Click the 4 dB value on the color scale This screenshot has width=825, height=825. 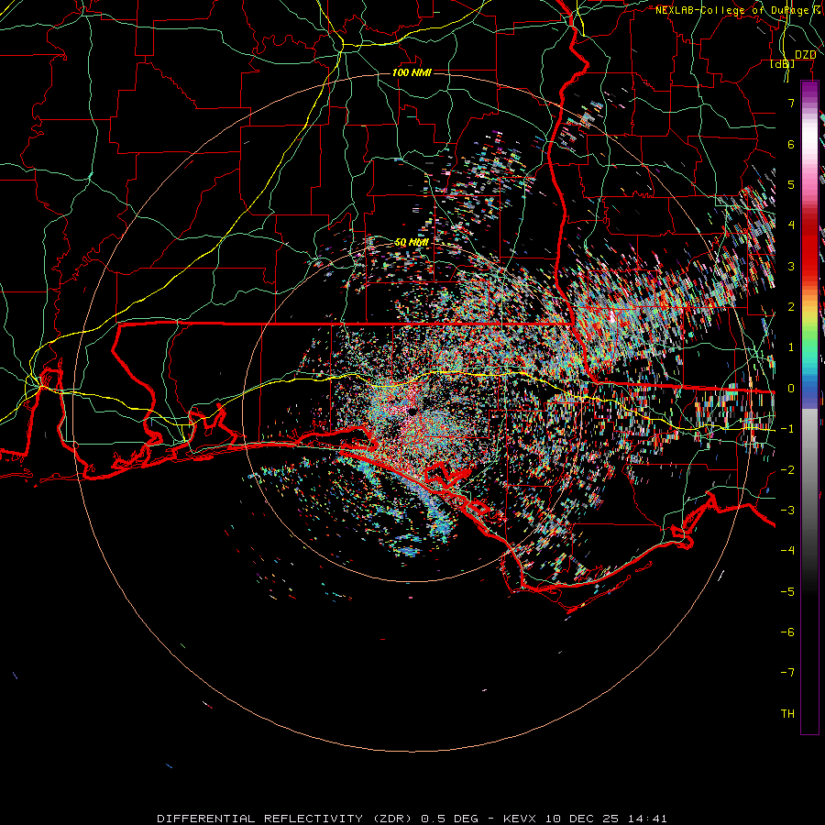pos(791,225)
